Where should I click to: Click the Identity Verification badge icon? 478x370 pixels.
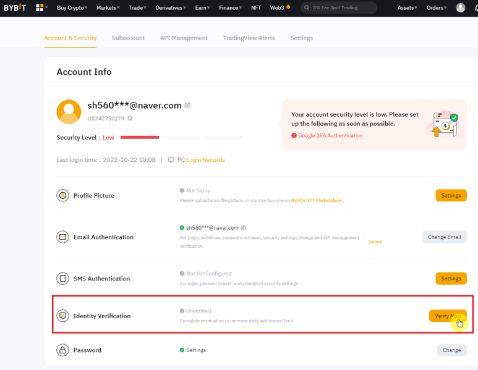point(62,316)
